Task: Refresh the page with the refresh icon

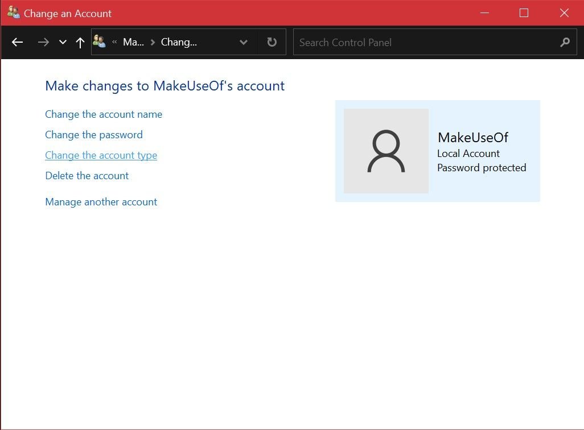Action: (x=272, y=42)
